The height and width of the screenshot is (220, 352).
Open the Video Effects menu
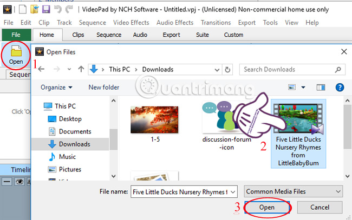pos(131,23)
